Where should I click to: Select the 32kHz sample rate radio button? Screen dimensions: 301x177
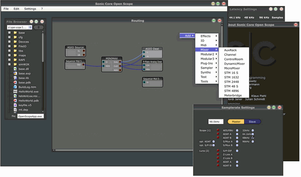[253, 130]
